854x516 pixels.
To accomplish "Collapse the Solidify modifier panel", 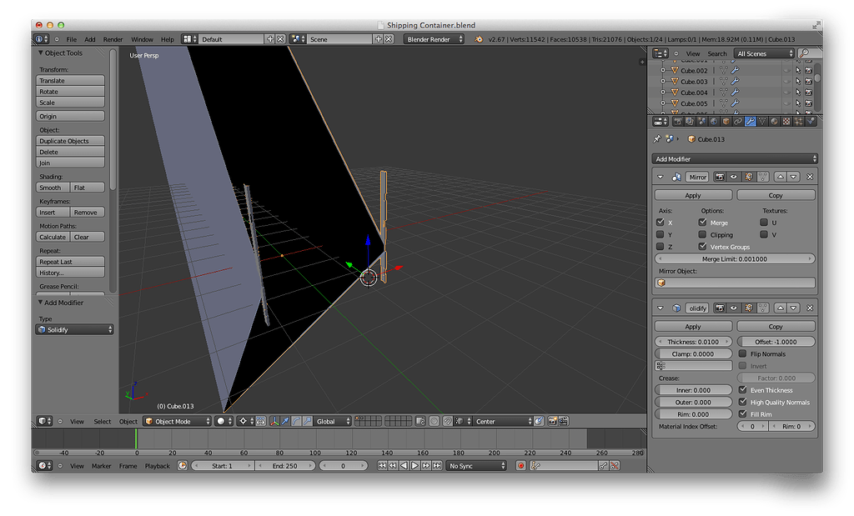I will [x=661, y=308].
